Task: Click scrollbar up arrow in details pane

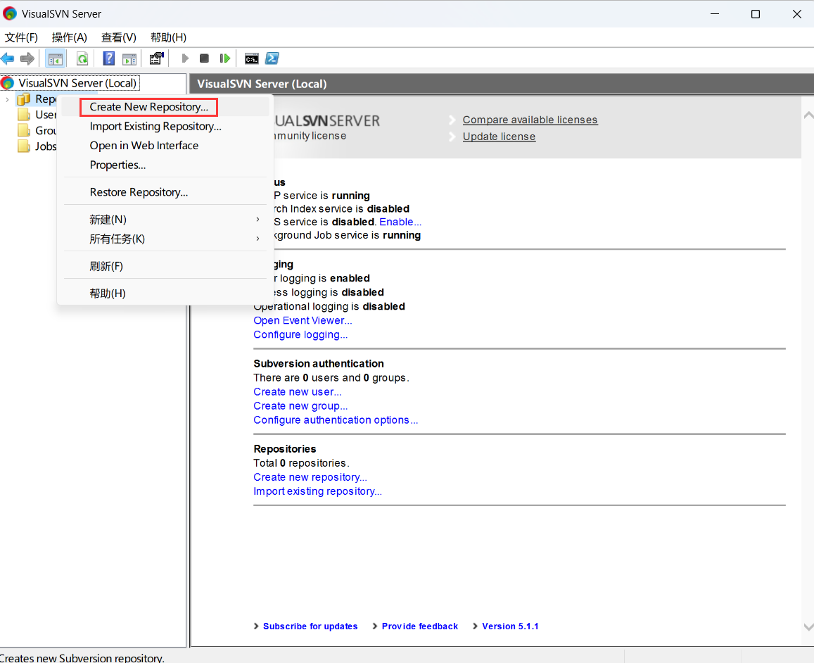Action: point(808,115)
